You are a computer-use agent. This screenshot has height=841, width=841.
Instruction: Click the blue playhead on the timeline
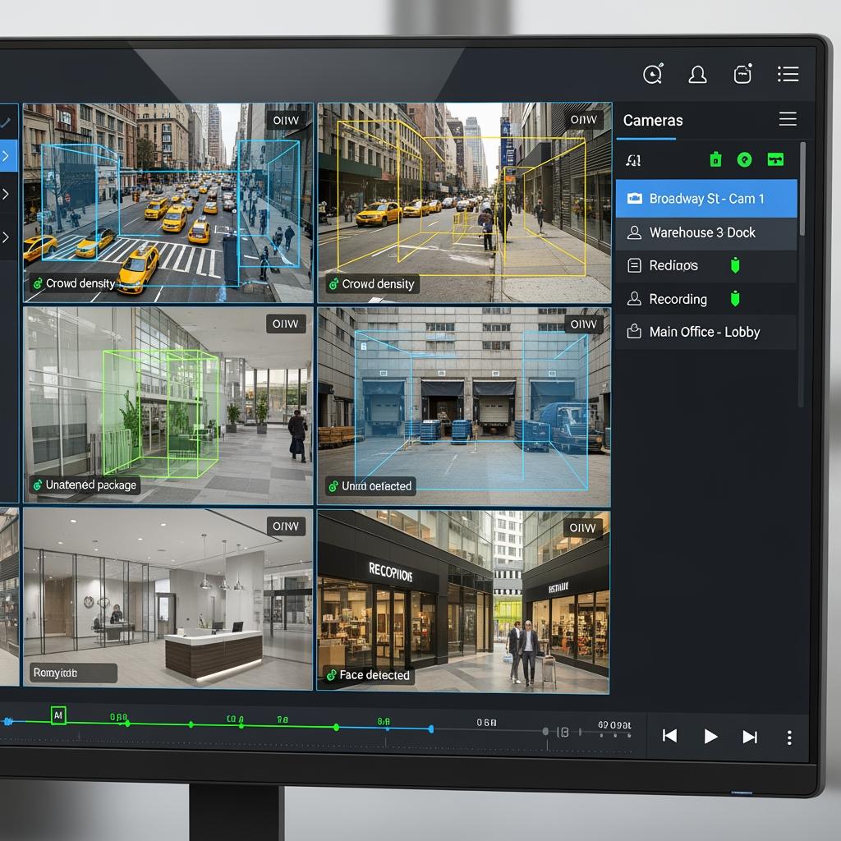431,728
